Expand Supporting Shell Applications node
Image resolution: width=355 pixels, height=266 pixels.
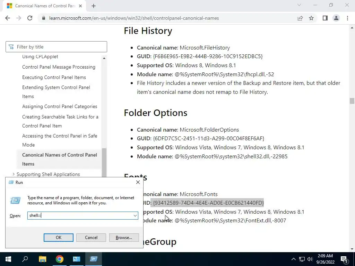14,174
